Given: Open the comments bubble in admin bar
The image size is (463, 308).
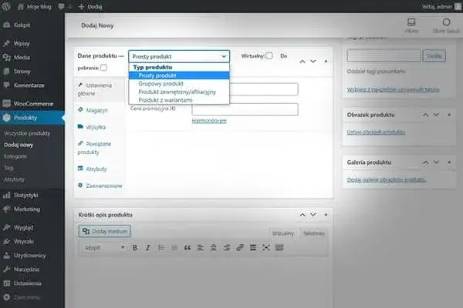Looking at the screenshot, I should tap(62, 6).
